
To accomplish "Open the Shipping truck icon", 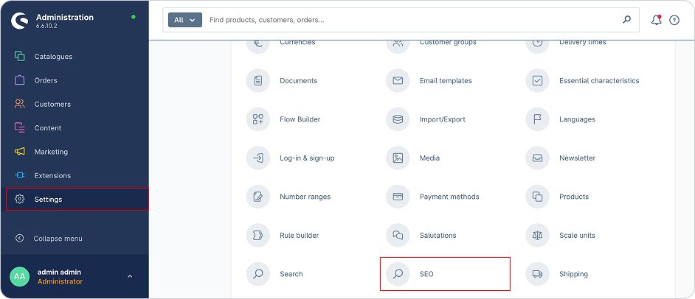I will [x=537, y=274].
